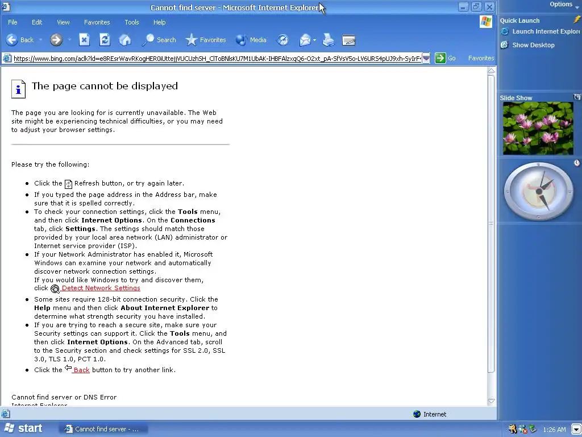Open the Favorites menu
Viewport: 582px width, 437px height.
tap(97, 22)
